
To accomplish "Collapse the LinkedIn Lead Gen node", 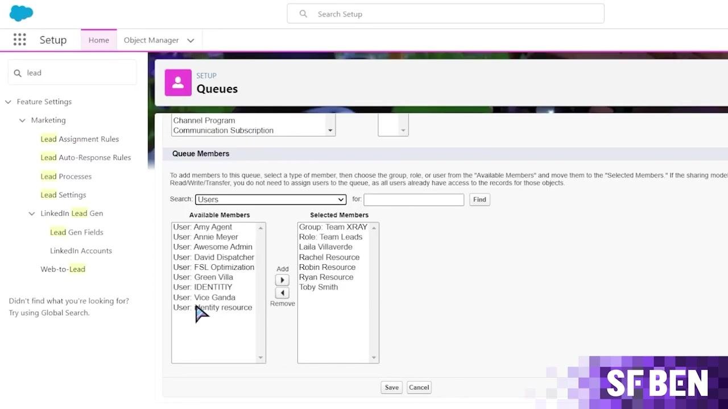I will click(32, 214).
